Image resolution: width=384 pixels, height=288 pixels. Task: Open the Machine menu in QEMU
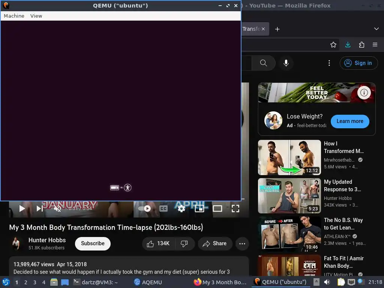(x=14, y=16)
